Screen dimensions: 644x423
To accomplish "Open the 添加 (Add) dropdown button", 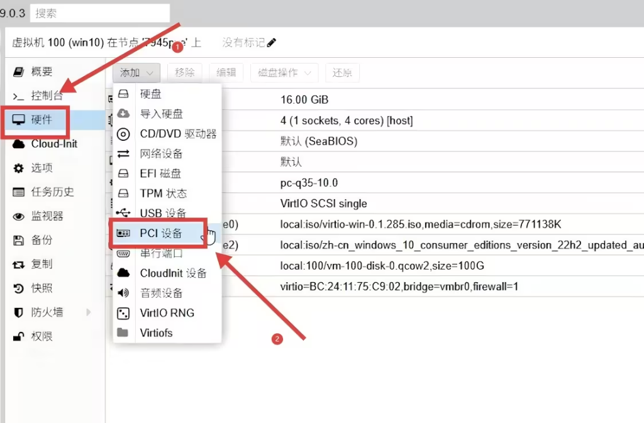I will tap(136, 73).
